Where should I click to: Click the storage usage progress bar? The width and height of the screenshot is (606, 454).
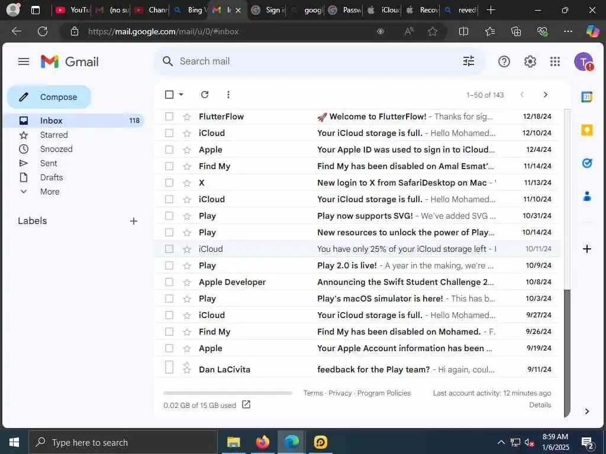[x=228, y=393]
